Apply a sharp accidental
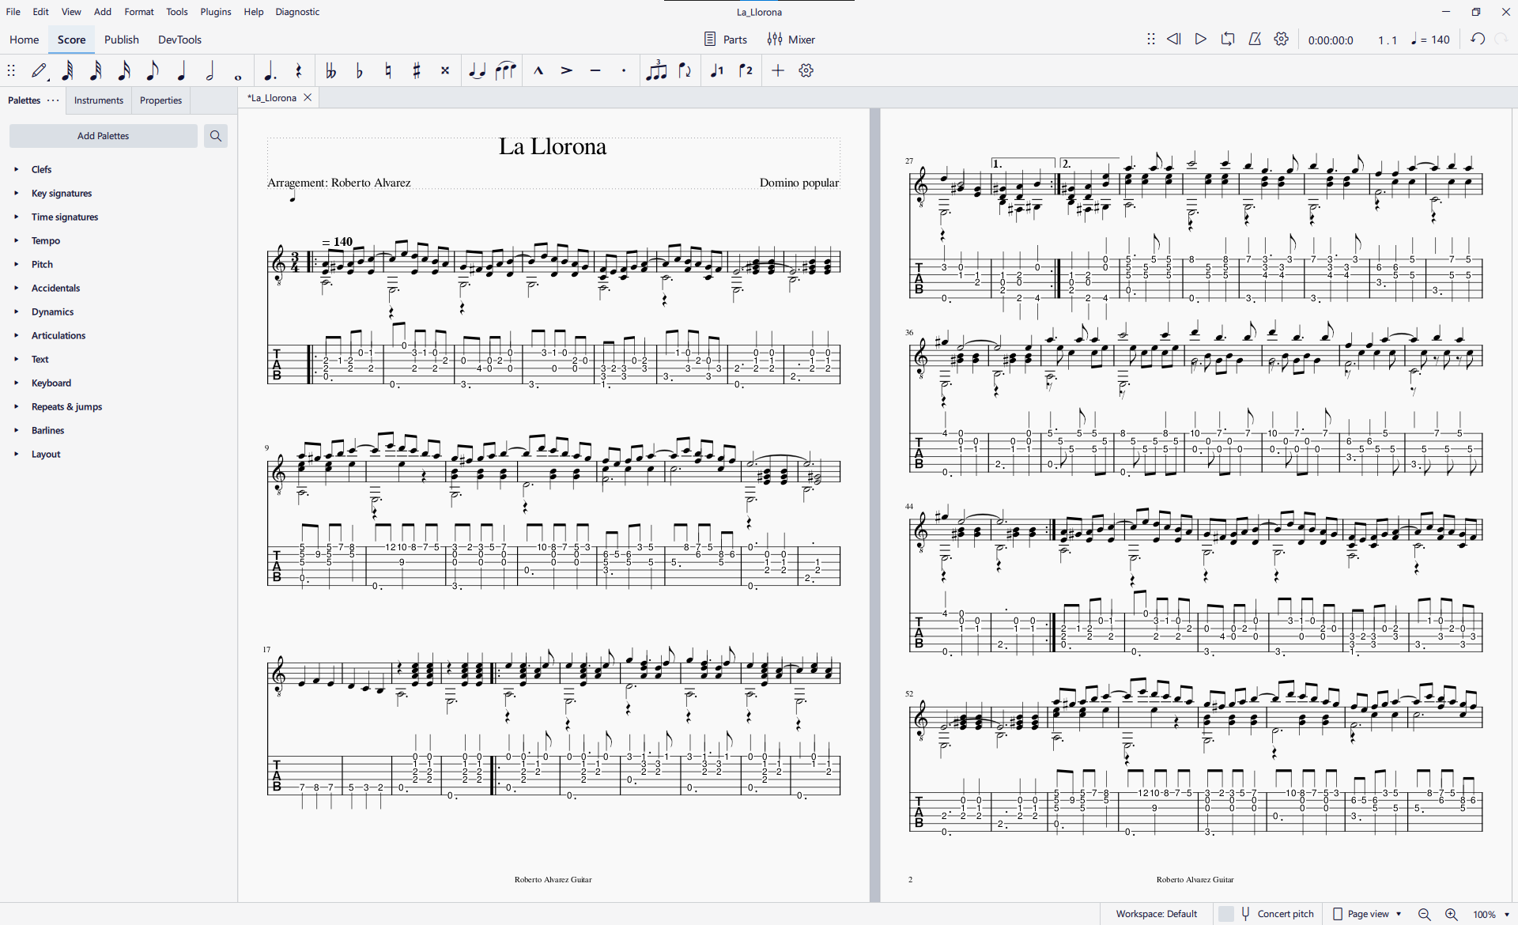 click(417, 70)
